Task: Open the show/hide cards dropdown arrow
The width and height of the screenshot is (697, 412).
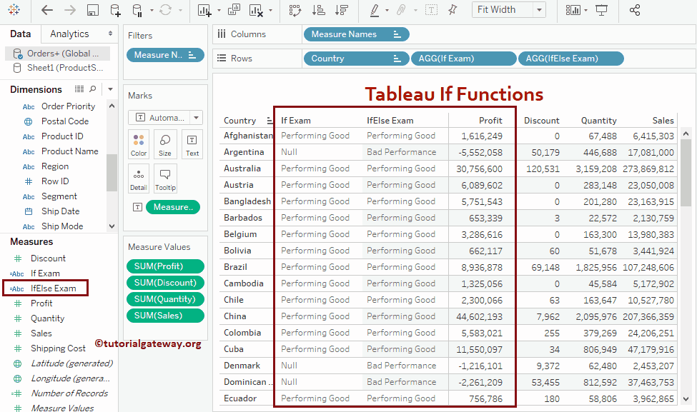Action: [586, 9]
